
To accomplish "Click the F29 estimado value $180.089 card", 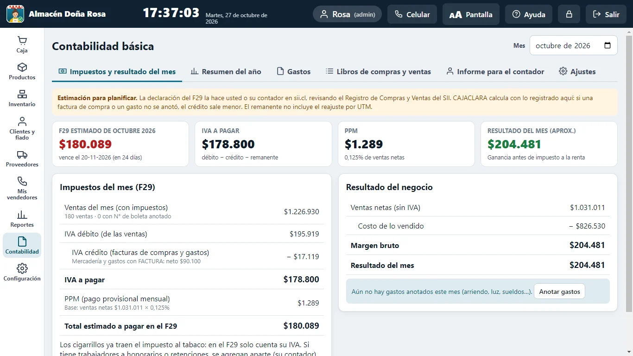I will click(x=120, y=144).
